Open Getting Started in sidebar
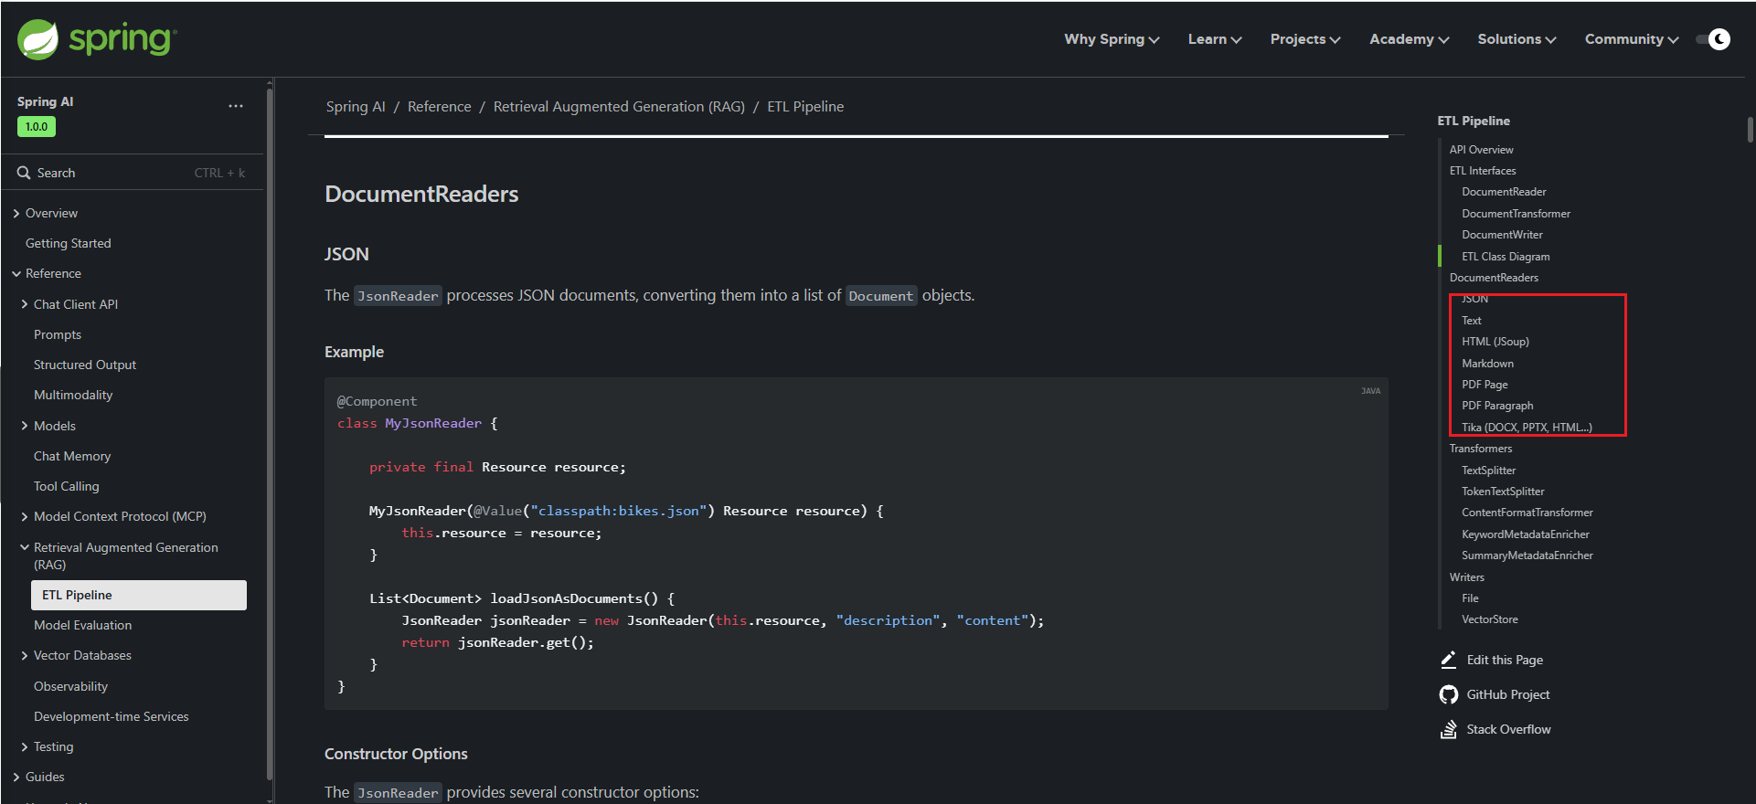1756x804 pixels. (x=69, y=243)
